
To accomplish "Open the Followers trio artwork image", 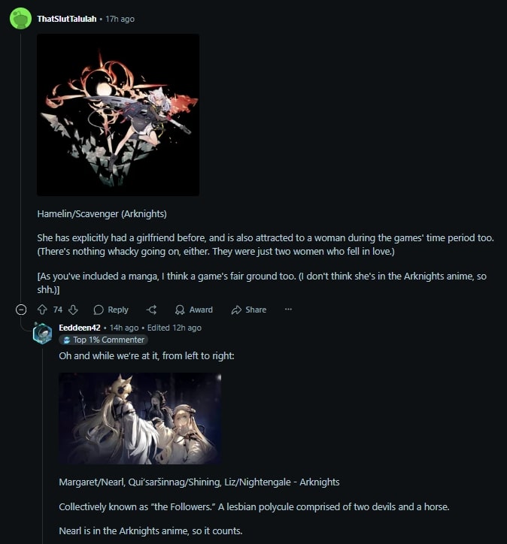I will [140, 419].
